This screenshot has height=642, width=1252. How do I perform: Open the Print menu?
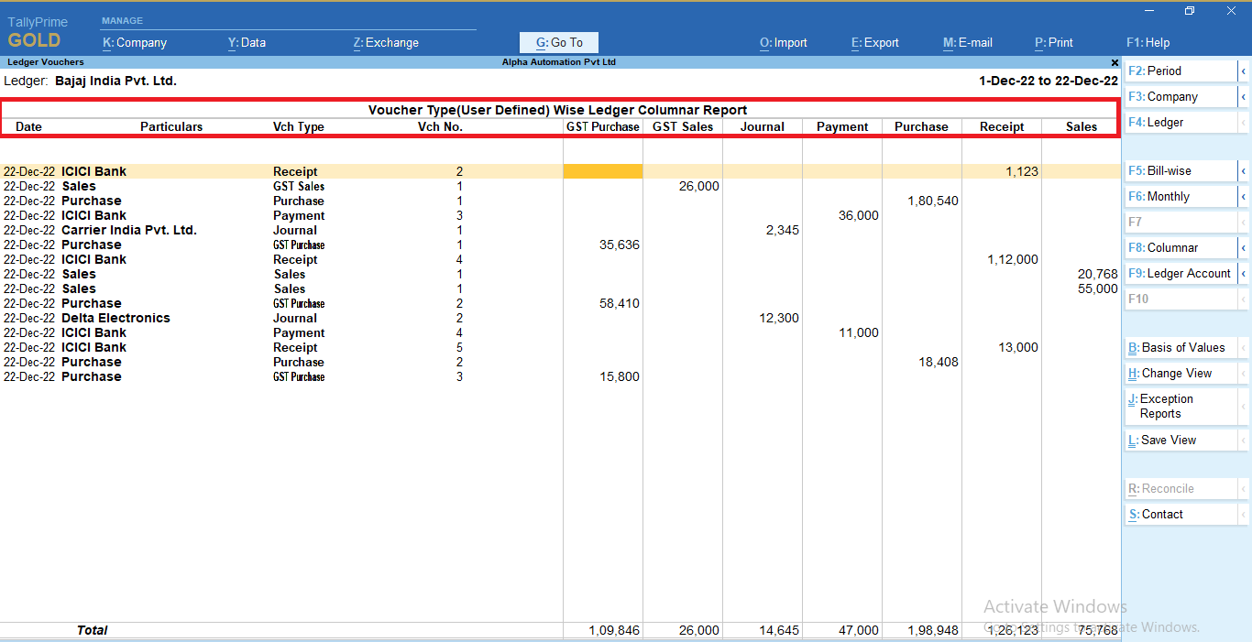point(1053,42)
